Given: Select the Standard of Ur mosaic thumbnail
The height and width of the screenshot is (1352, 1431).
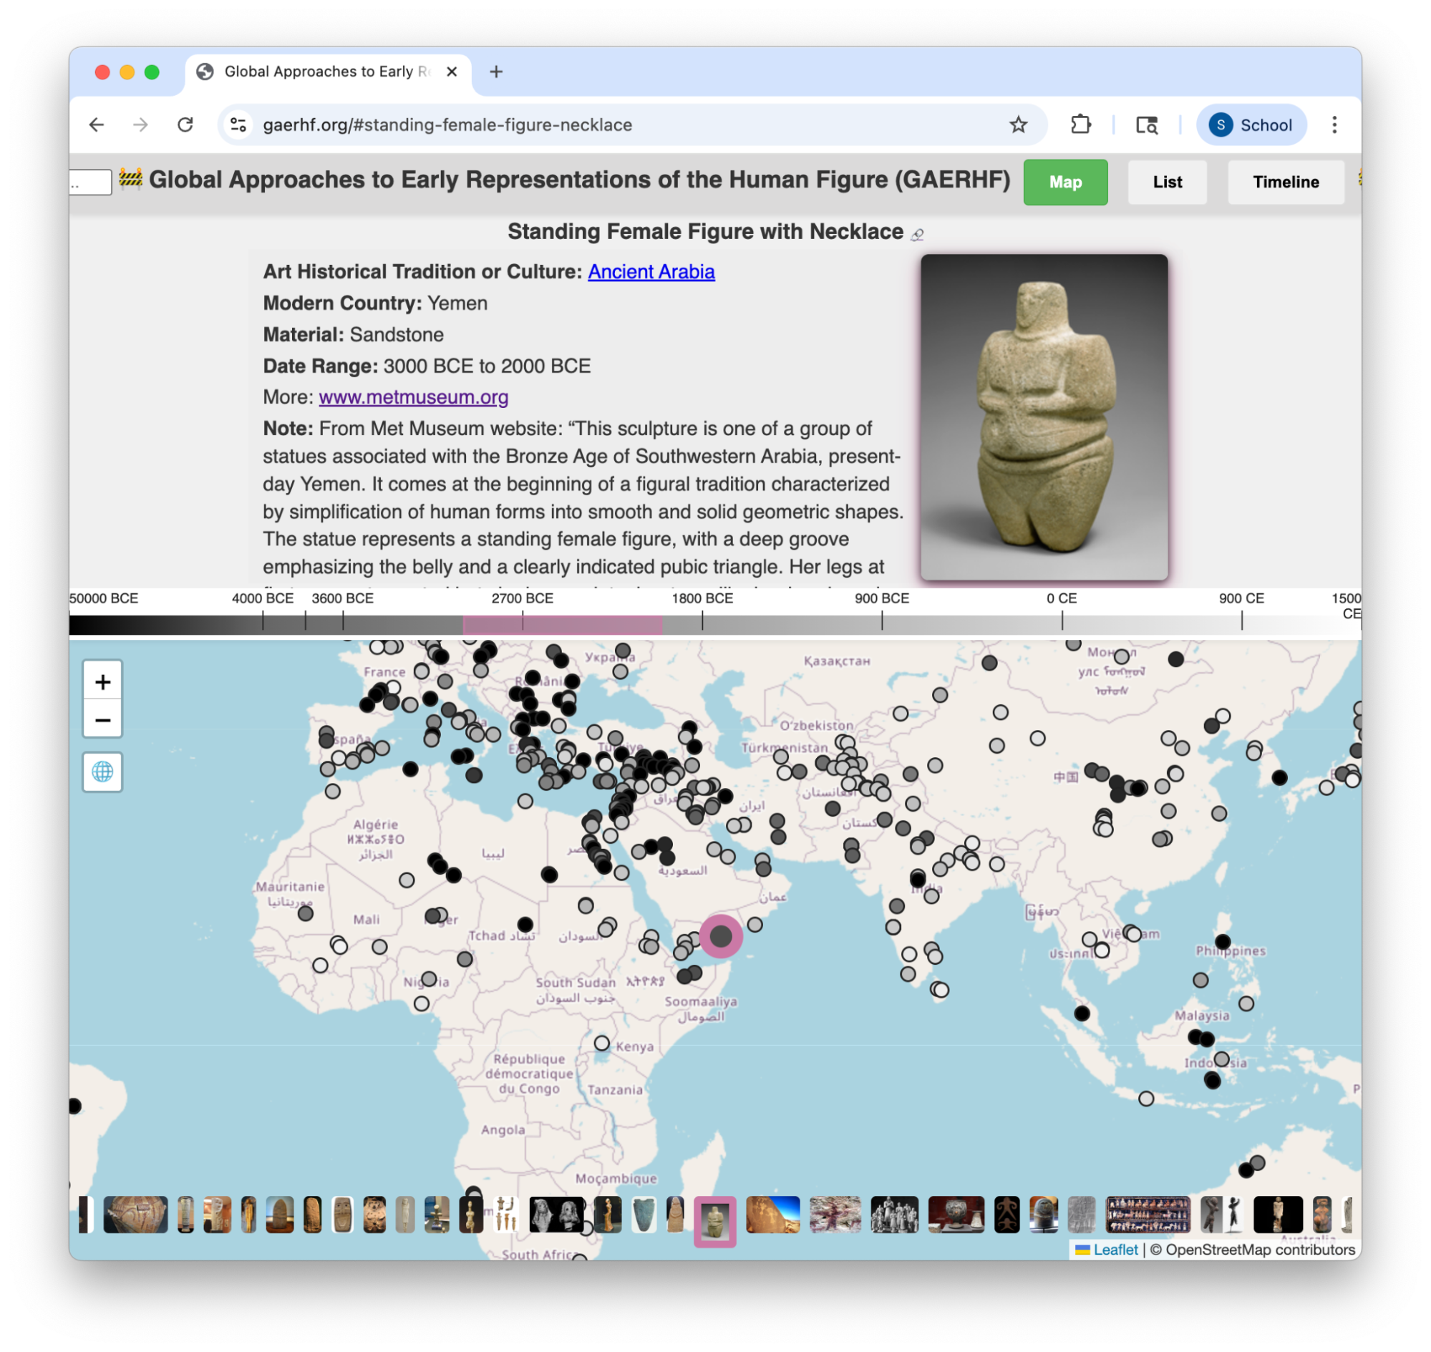Looking at the screenshot, I should coord(1147,1215).
